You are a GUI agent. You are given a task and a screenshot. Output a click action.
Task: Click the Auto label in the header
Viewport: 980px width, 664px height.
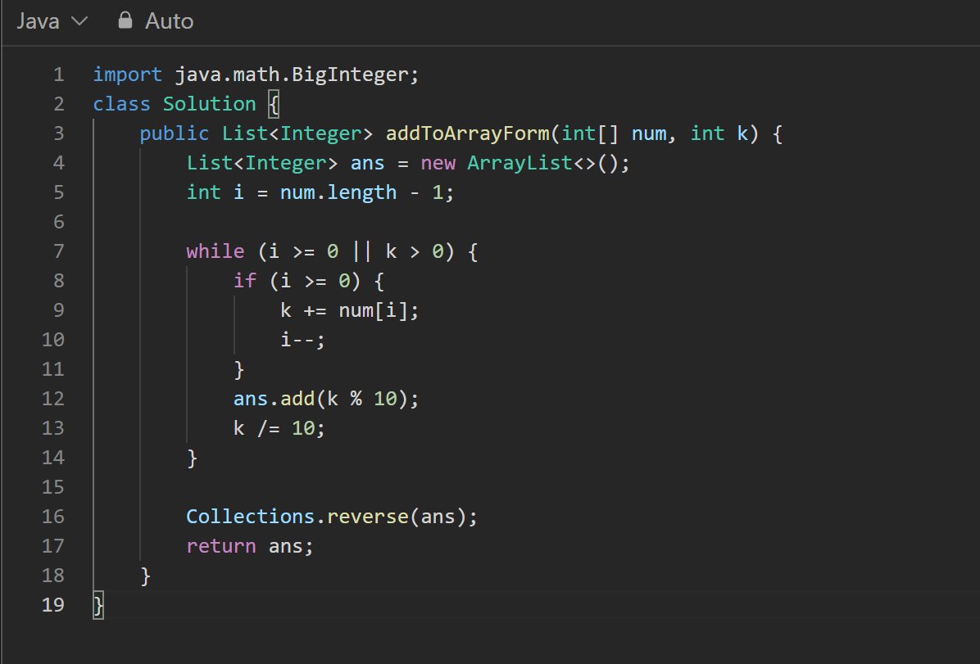170,21
